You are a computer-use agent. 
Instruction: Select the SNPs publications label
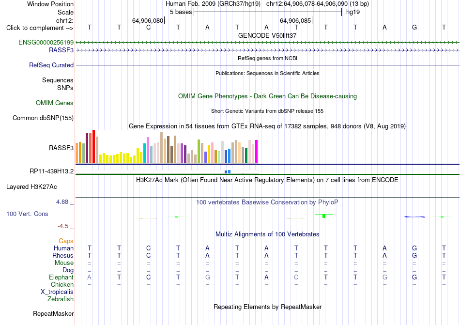(x=65, y=88)
